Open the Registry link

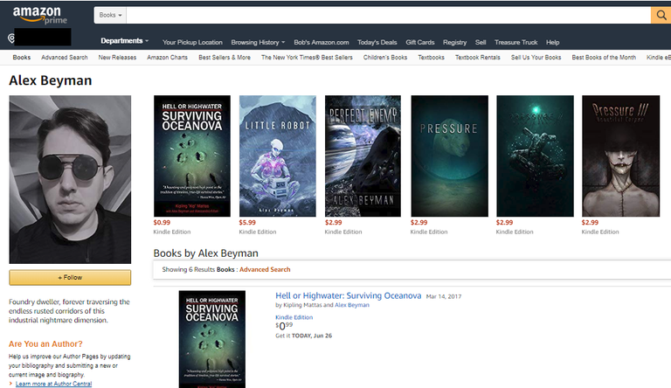(x=454, y=42)
